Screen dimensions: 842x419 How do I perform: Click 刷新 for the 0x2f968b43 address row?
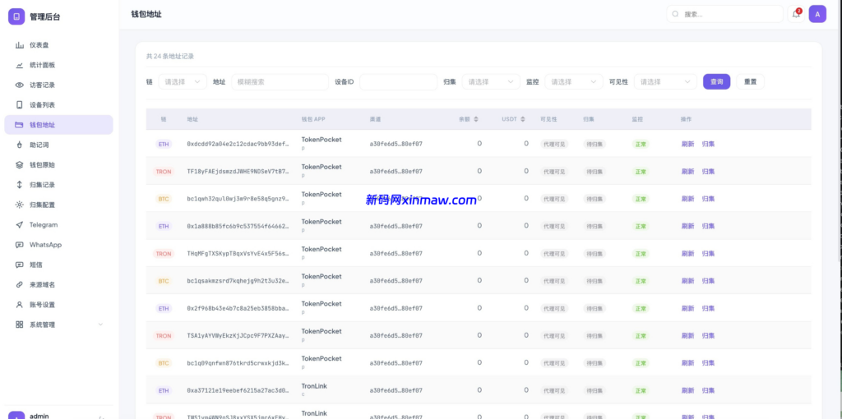point(688,308)
